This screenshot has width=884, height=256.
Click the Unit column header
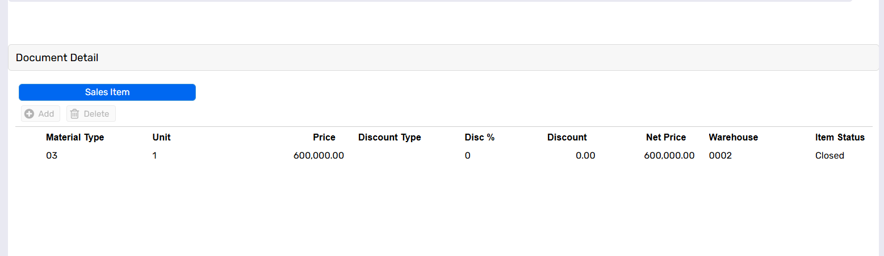[161, 137]
